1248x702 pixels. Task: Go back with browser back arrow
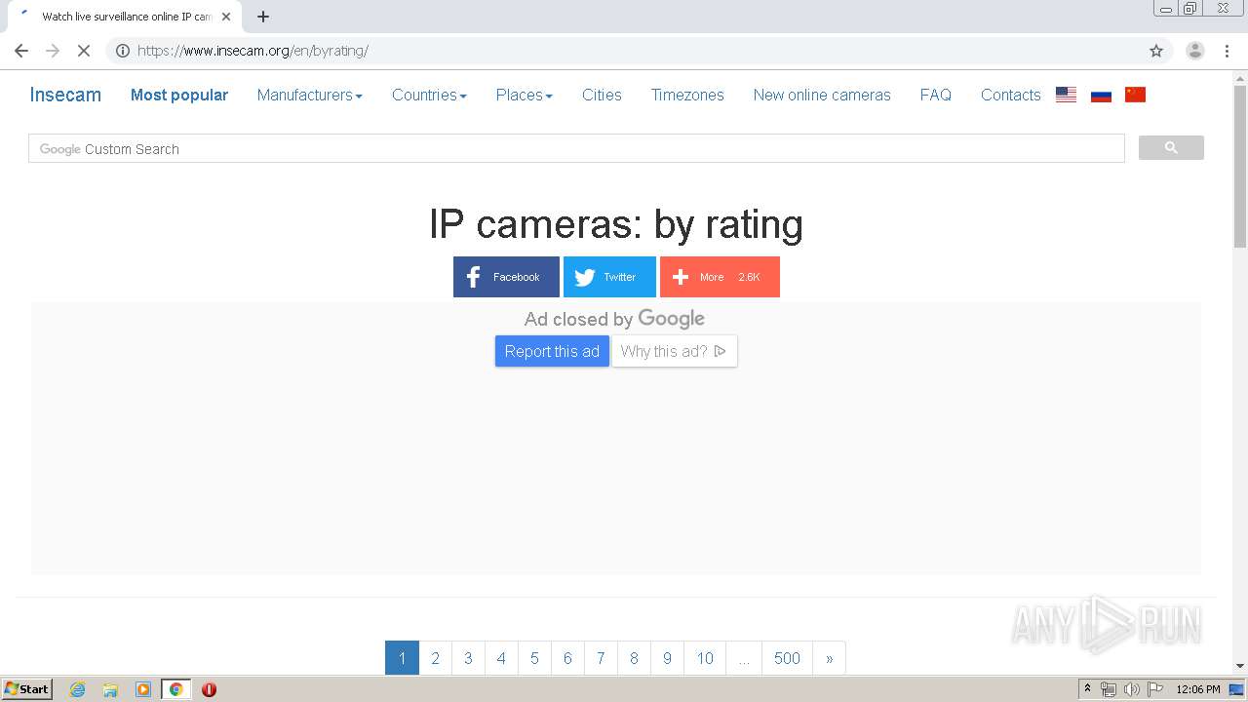(21, 51)
